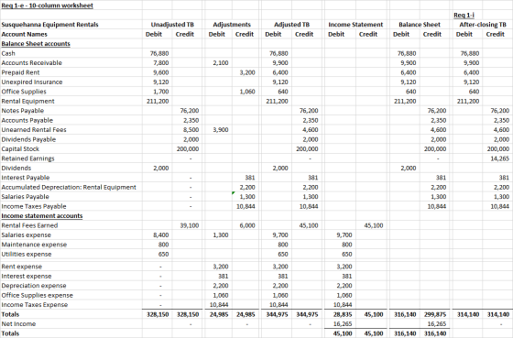Select Income Statement debit total 28,835
Viewport: 513px width, 338px height.
343,314
